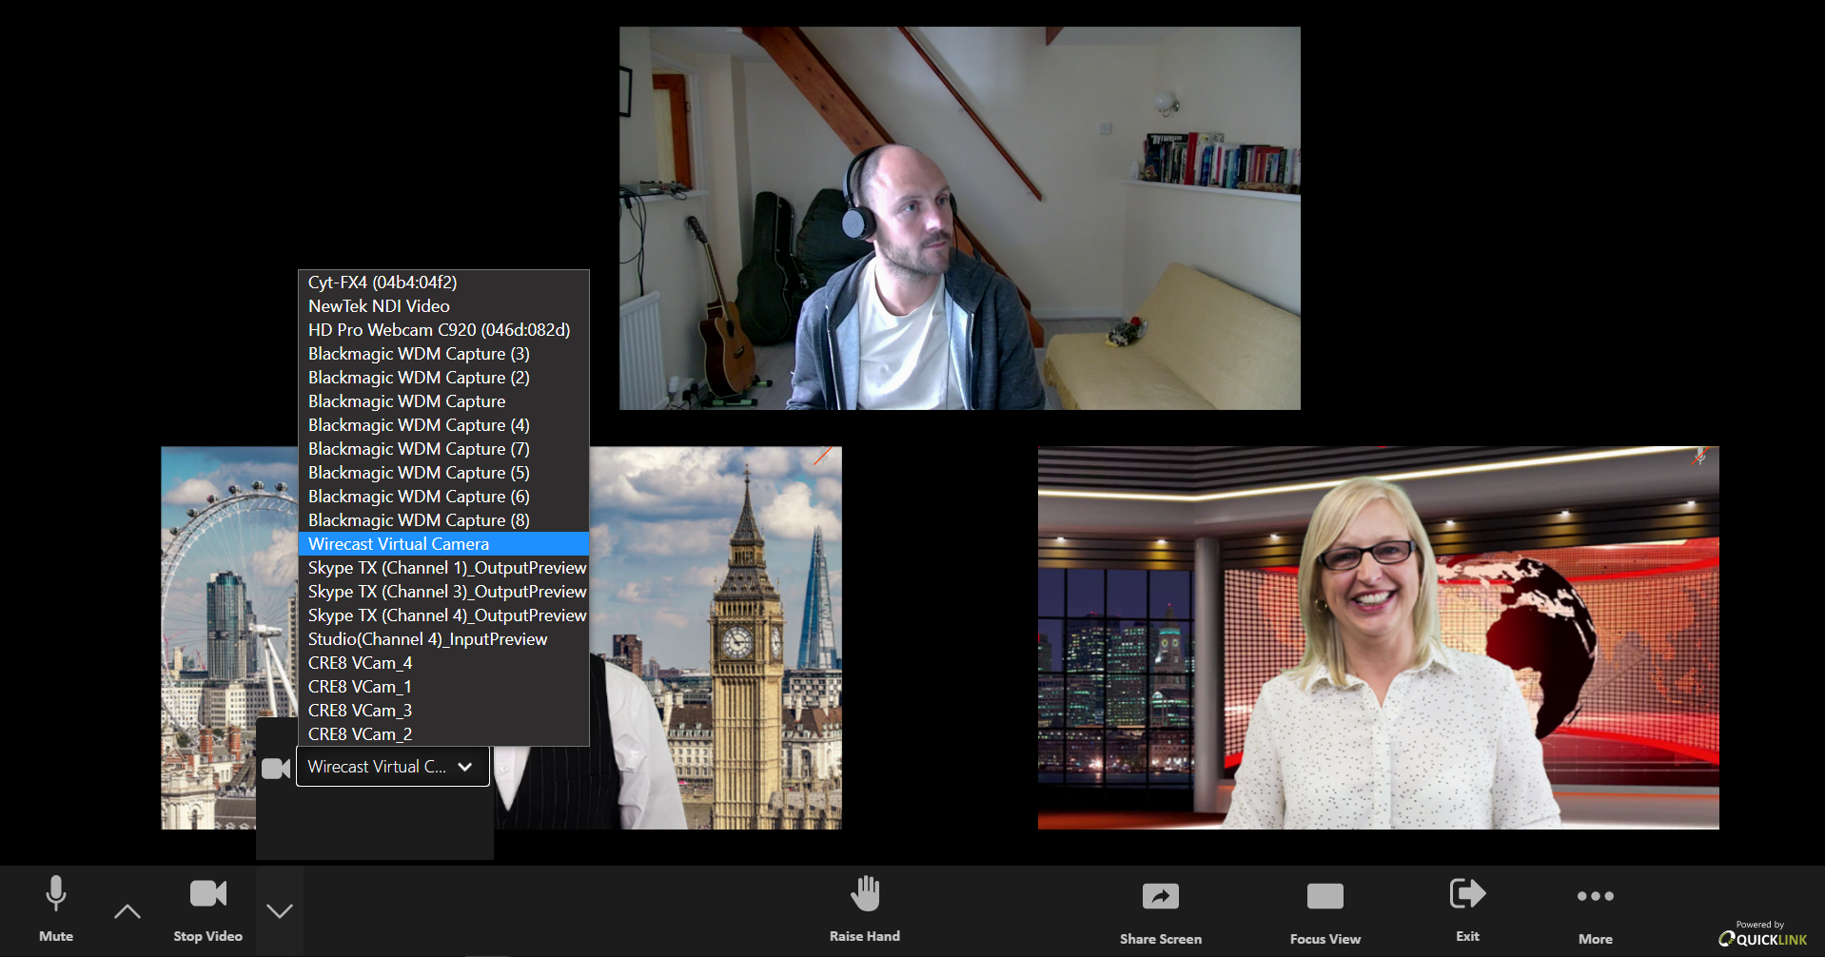Viewport: 1825px width, 957px height.
Task: Pick CRE8 VCam_1 virtual camera
Action: click(x=443, y=687)
